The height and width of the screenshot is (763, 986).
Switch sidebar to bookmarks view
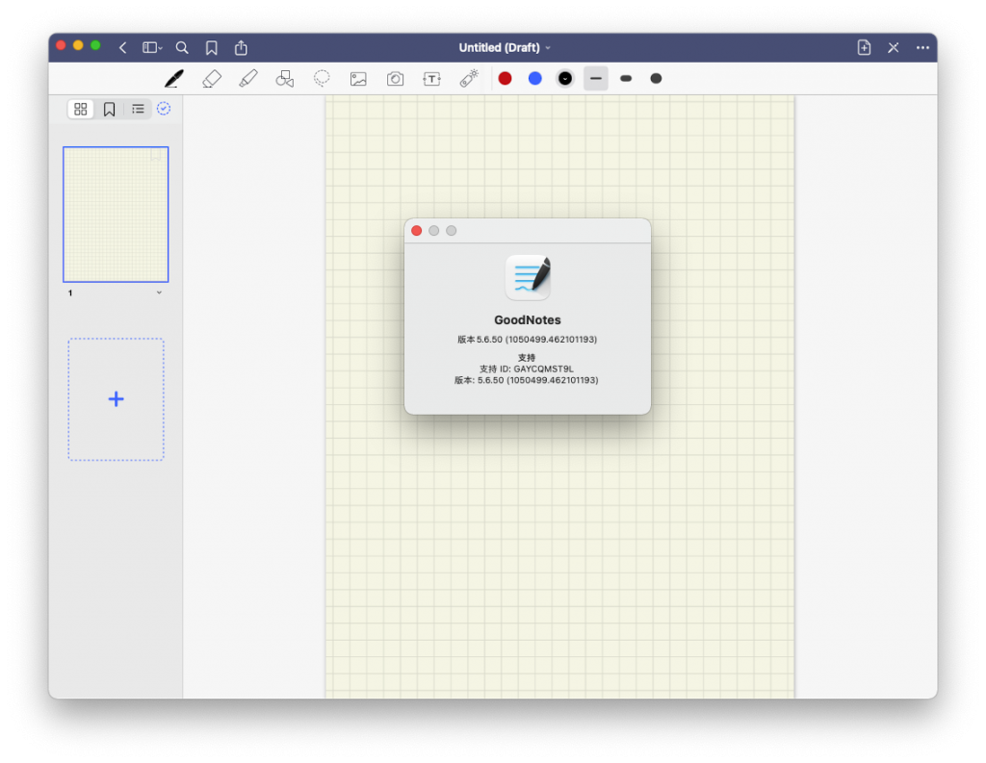click(109, 110)
